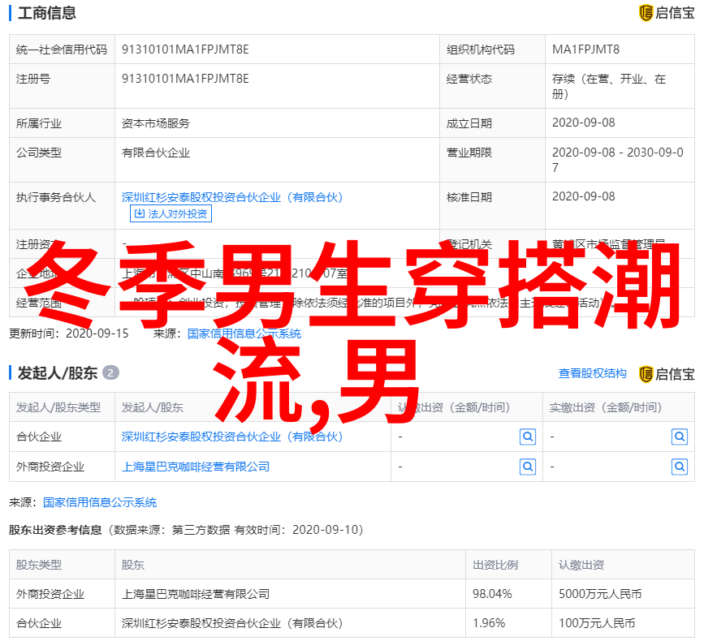Open 国家信用信息公示系统 link under shareholder table
Viewport: 704px width, 641px height.
pyautogui.click(x=100, y=502)
